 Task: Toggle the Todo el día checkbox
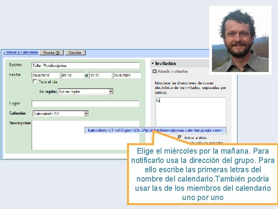pos(35,81)
